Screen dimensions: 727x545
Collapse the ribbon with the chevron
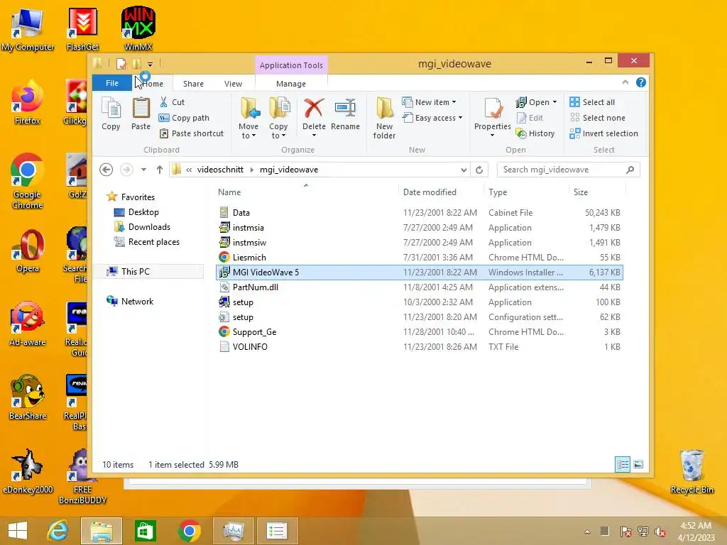[x=625, y=82]
